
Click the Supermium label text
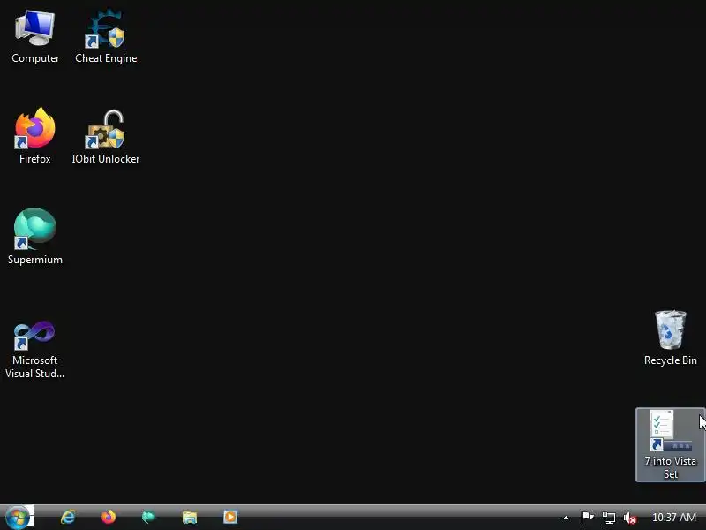35,260
